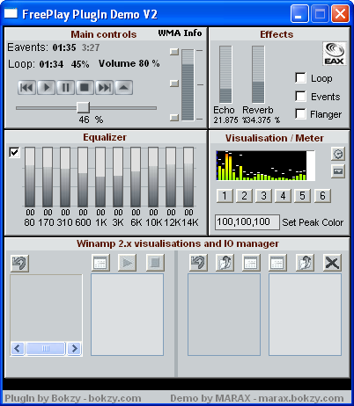Select visualisation preset 1
354x406 pixels.
click(x=225, y=196)
